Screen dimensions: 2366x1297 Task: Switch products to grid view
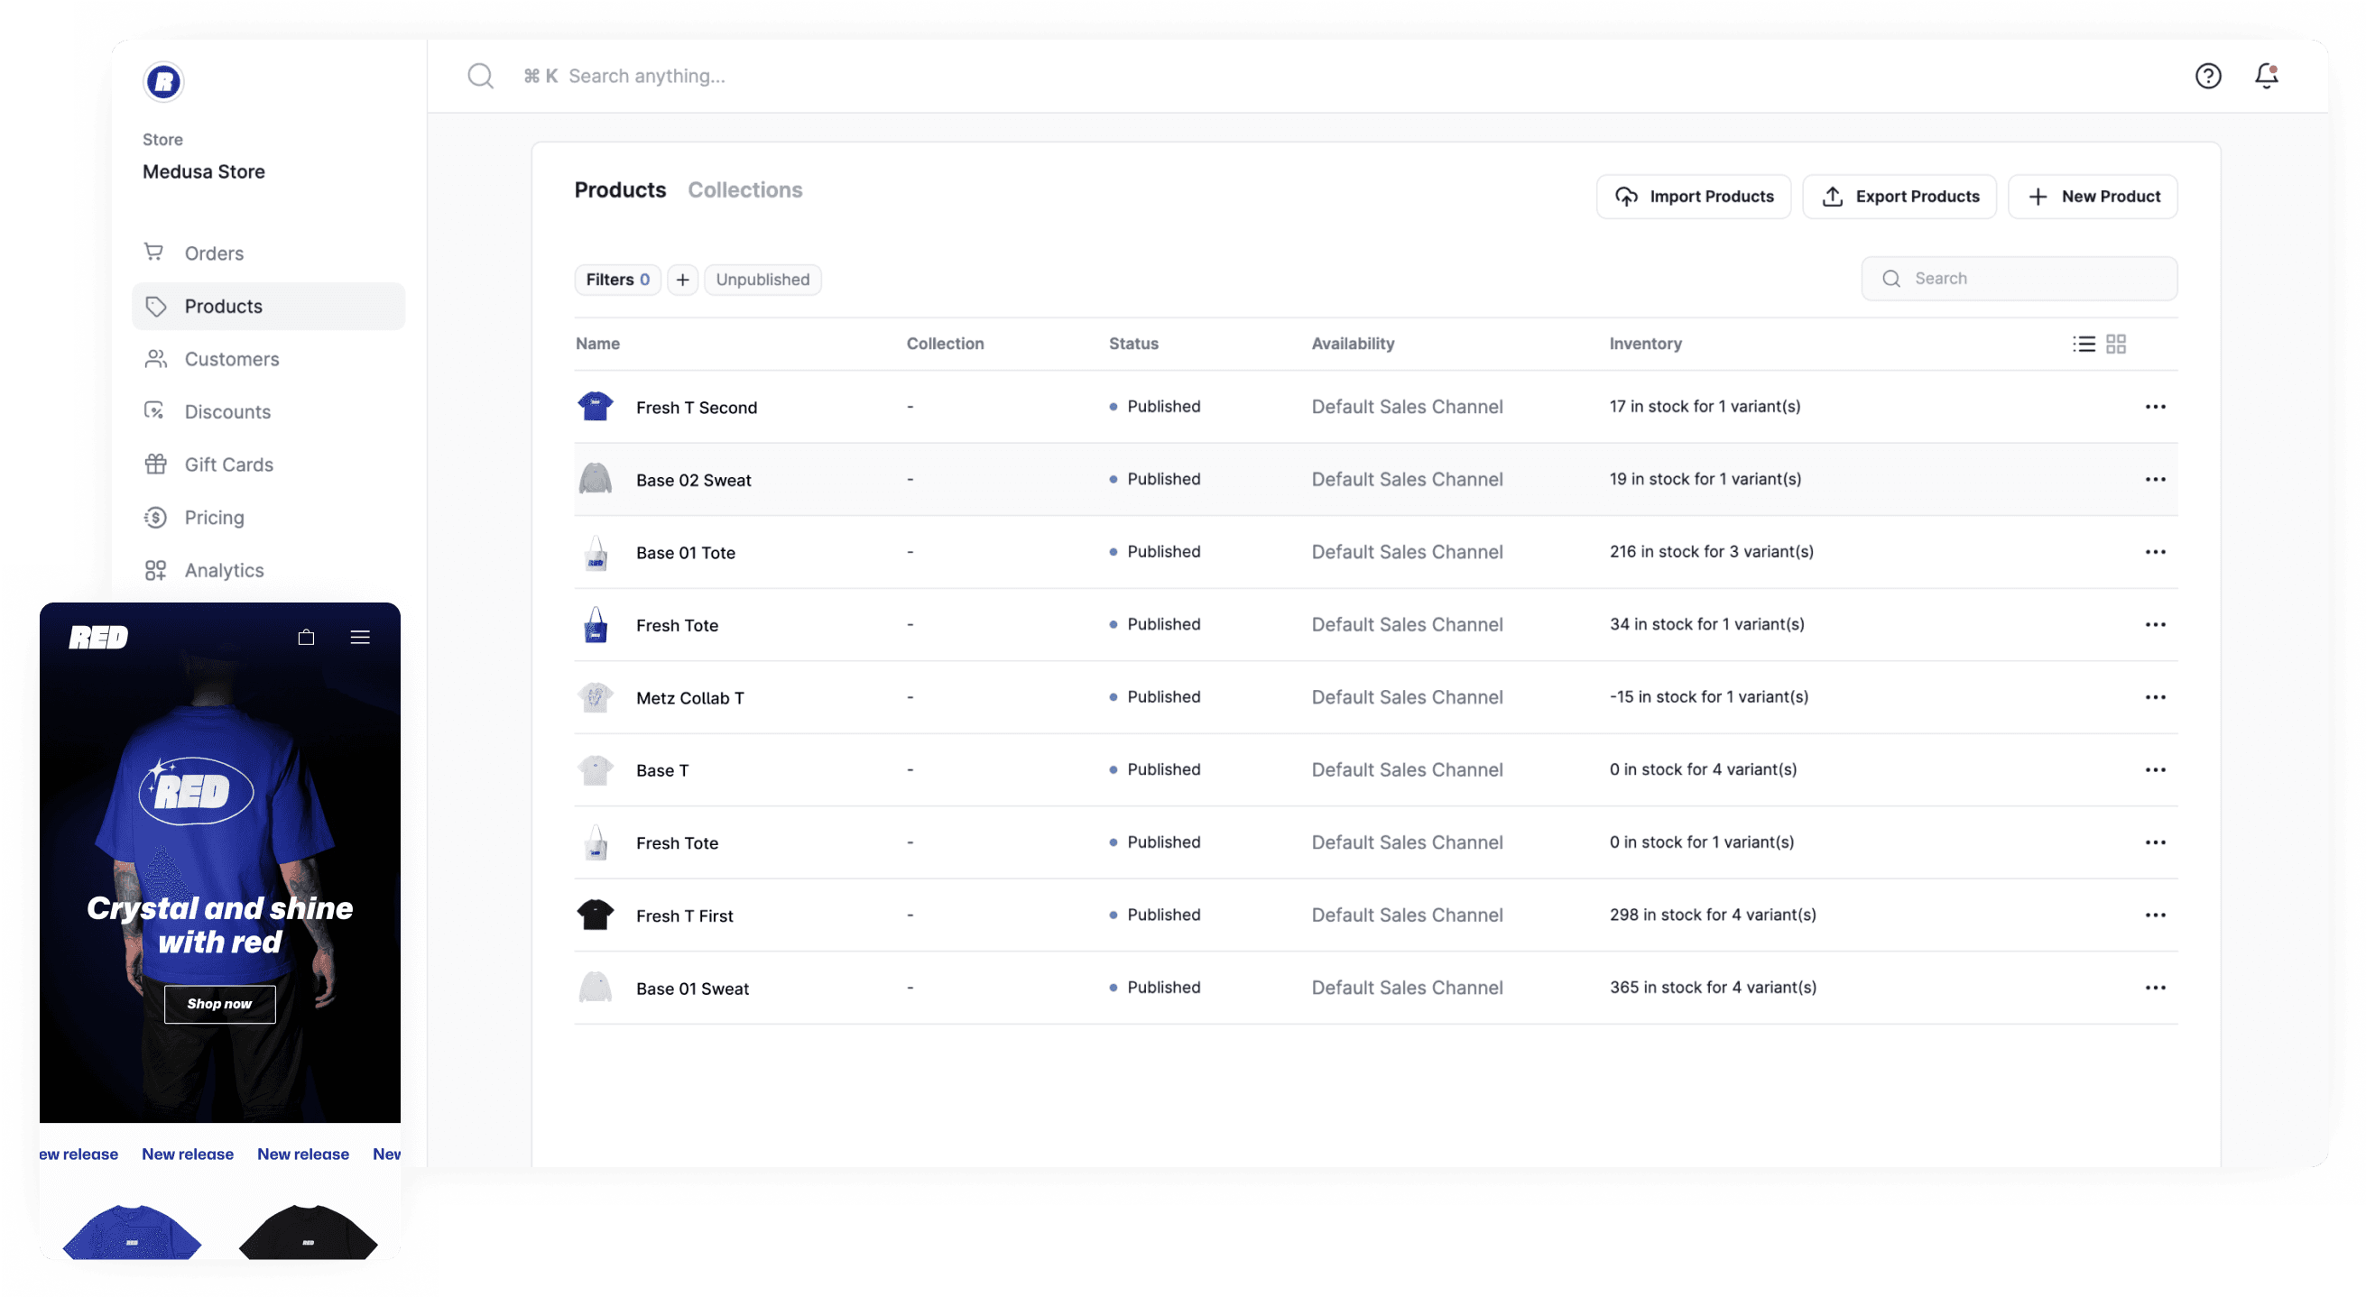(2117, 344)
